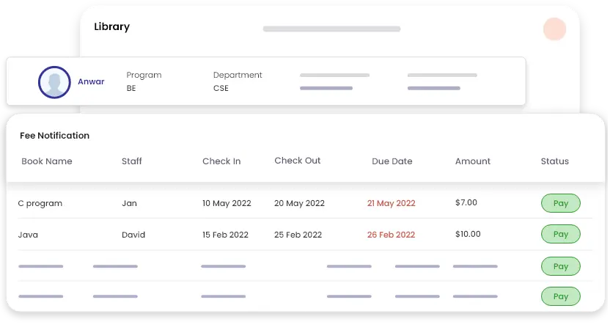Select overdue date 26 Feb 2022
The width and height of the screenshot is (610, 330).
tap(392, 235)
